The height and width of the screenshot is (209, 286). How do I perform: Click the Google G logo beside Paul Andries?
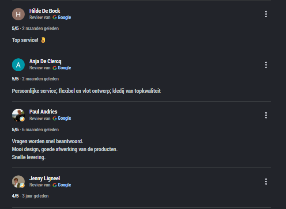click(x=55, y=118)
